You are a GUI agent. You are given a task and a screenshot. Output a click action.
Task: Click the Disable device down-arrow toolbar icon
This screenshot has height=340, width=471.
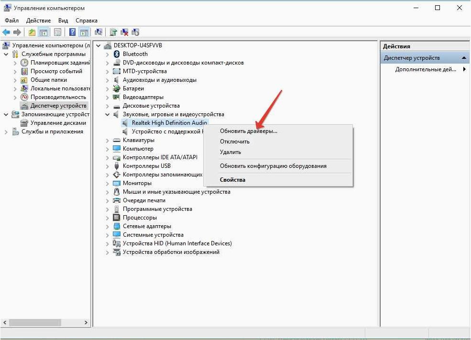click(135, 32)
